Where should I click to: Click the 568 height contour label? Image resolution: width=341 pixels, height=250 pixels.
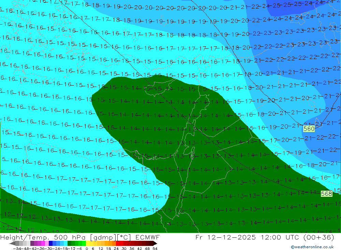pos(327,194)
